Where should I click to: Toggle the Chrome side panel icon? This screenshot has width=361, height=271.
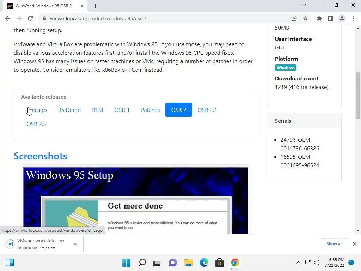331,18
